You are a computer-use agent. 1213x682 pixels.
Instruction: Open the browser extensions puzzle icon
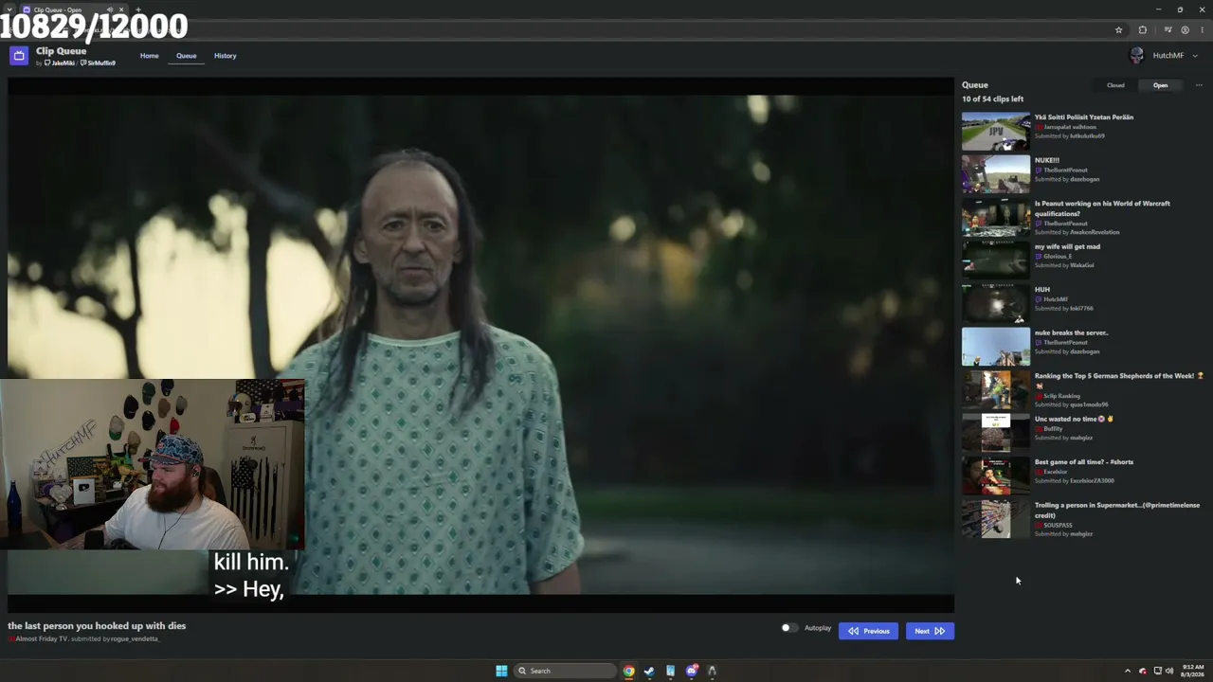pos(1142,30)
